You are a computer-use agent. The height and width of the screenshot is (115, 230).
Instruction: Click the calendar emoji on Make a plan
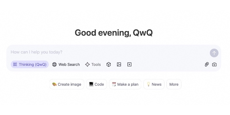click(x=114, y=84)
